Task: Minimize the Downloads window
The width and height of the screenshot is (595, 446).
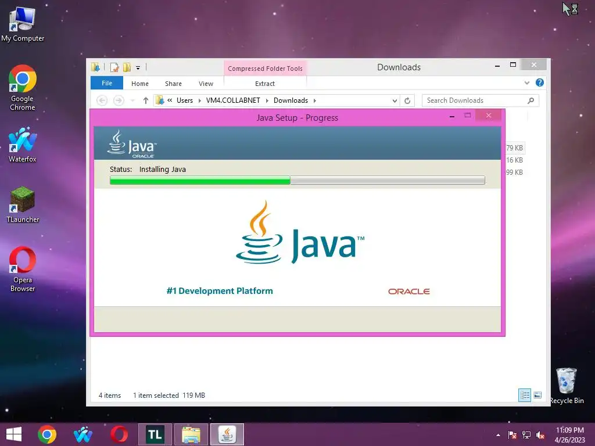Action: click(497, 66)
